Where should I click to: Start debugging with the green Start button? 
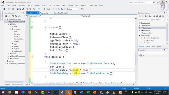coord(47,9)
